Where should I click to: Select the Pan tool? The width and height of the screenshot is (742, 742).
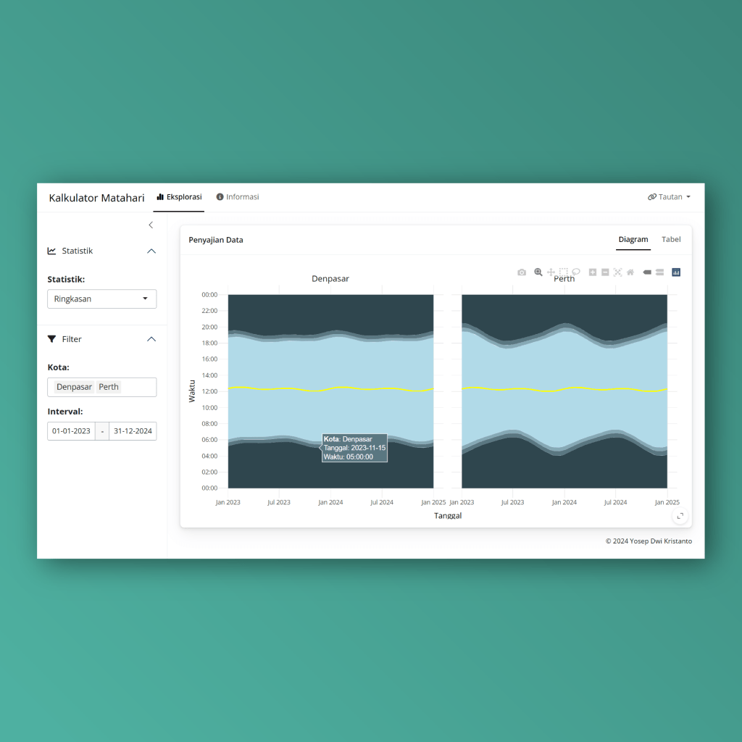coord(551,272)
